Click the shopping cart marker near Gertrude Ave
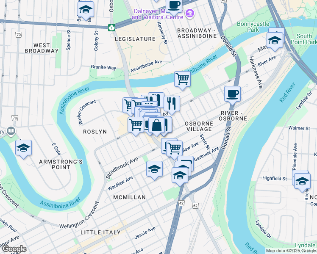The height and width of the screenshot is (254, 317). click(x=174, y=149)
